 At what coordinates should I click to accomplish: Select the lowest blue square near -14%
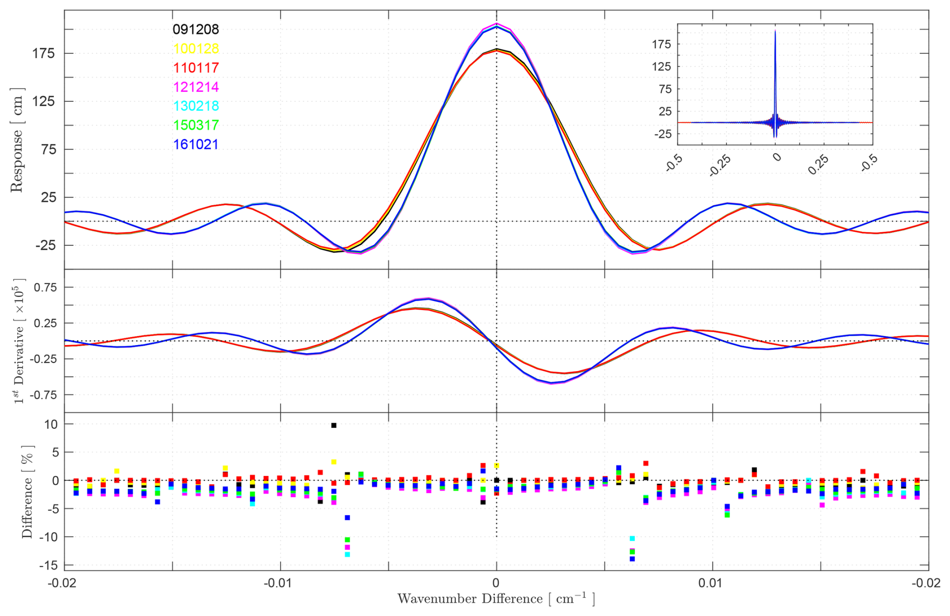(632, 559)
